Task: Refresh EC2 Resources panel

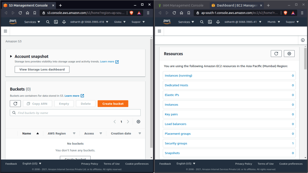Action: 276,53
